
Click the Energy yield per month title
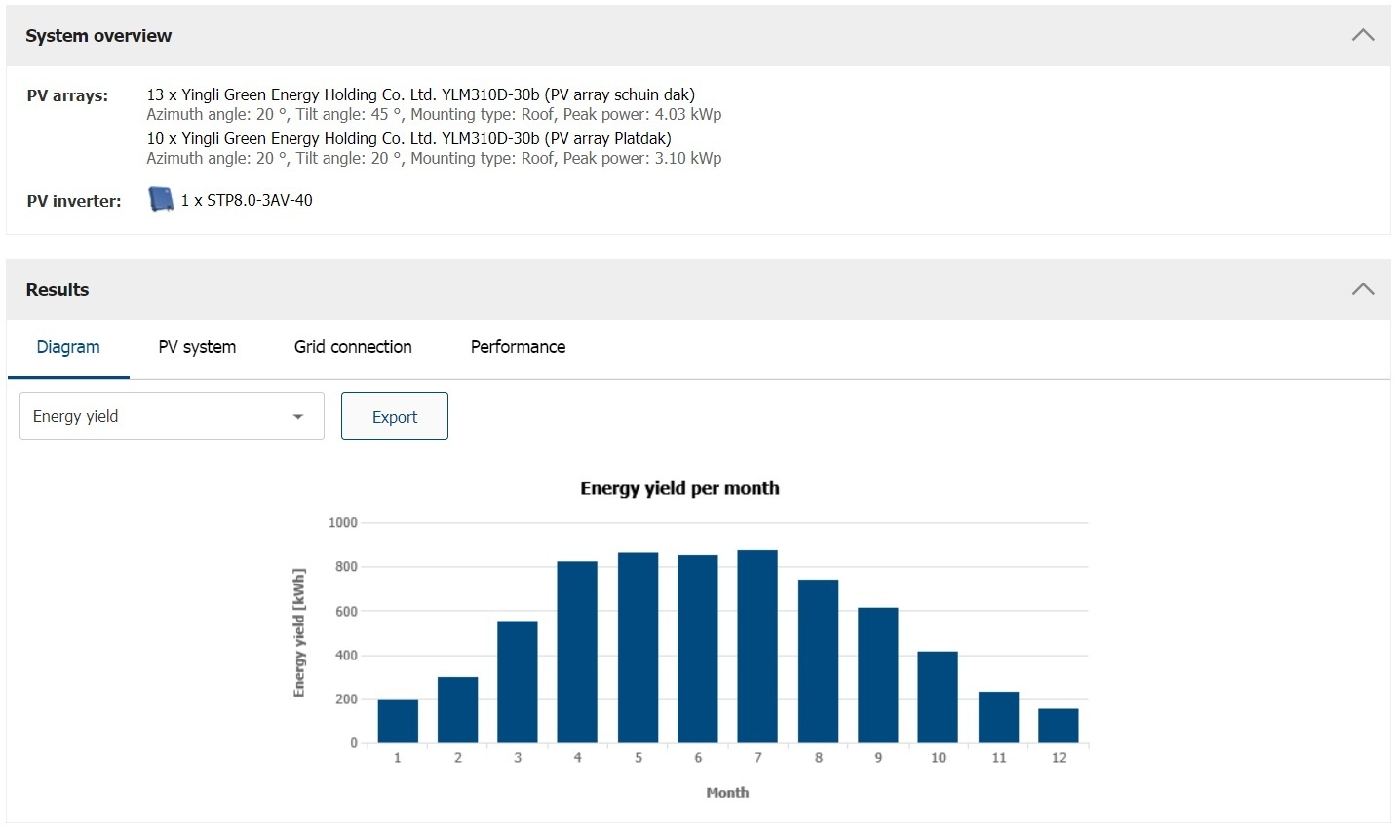point(679,488)
